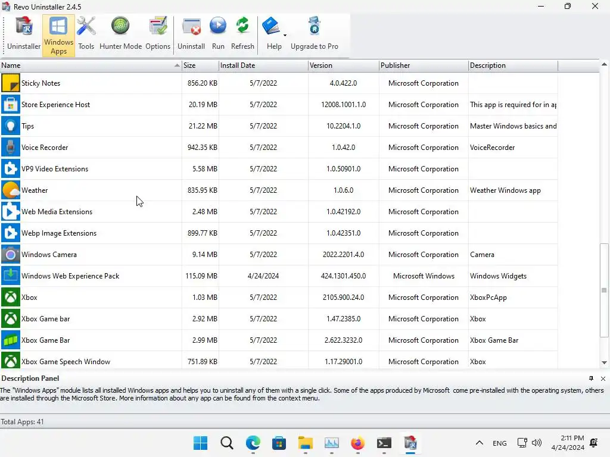
Task: Select the Tips lightbulb icon
Action: coord(11,126)
